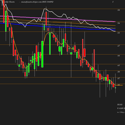Click the 'V: 0.09 X' volume text
Viewport: 125px width, 125px height.
point(121,108)
